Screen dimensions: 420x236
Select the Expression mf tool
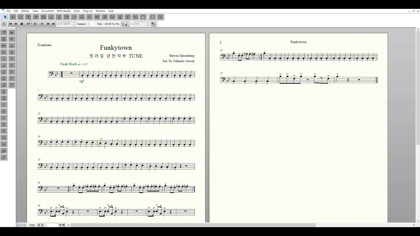(x=97, y=17)
